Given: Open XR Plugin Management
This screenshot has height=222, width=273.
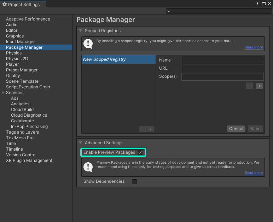Looking at the screenshot, I should [x=29, y=160].
